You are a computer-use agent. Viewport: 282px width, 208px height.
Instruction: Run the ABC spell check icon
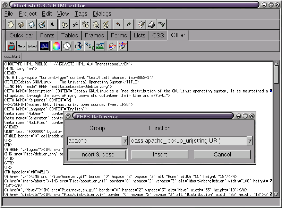pos(162,25)
